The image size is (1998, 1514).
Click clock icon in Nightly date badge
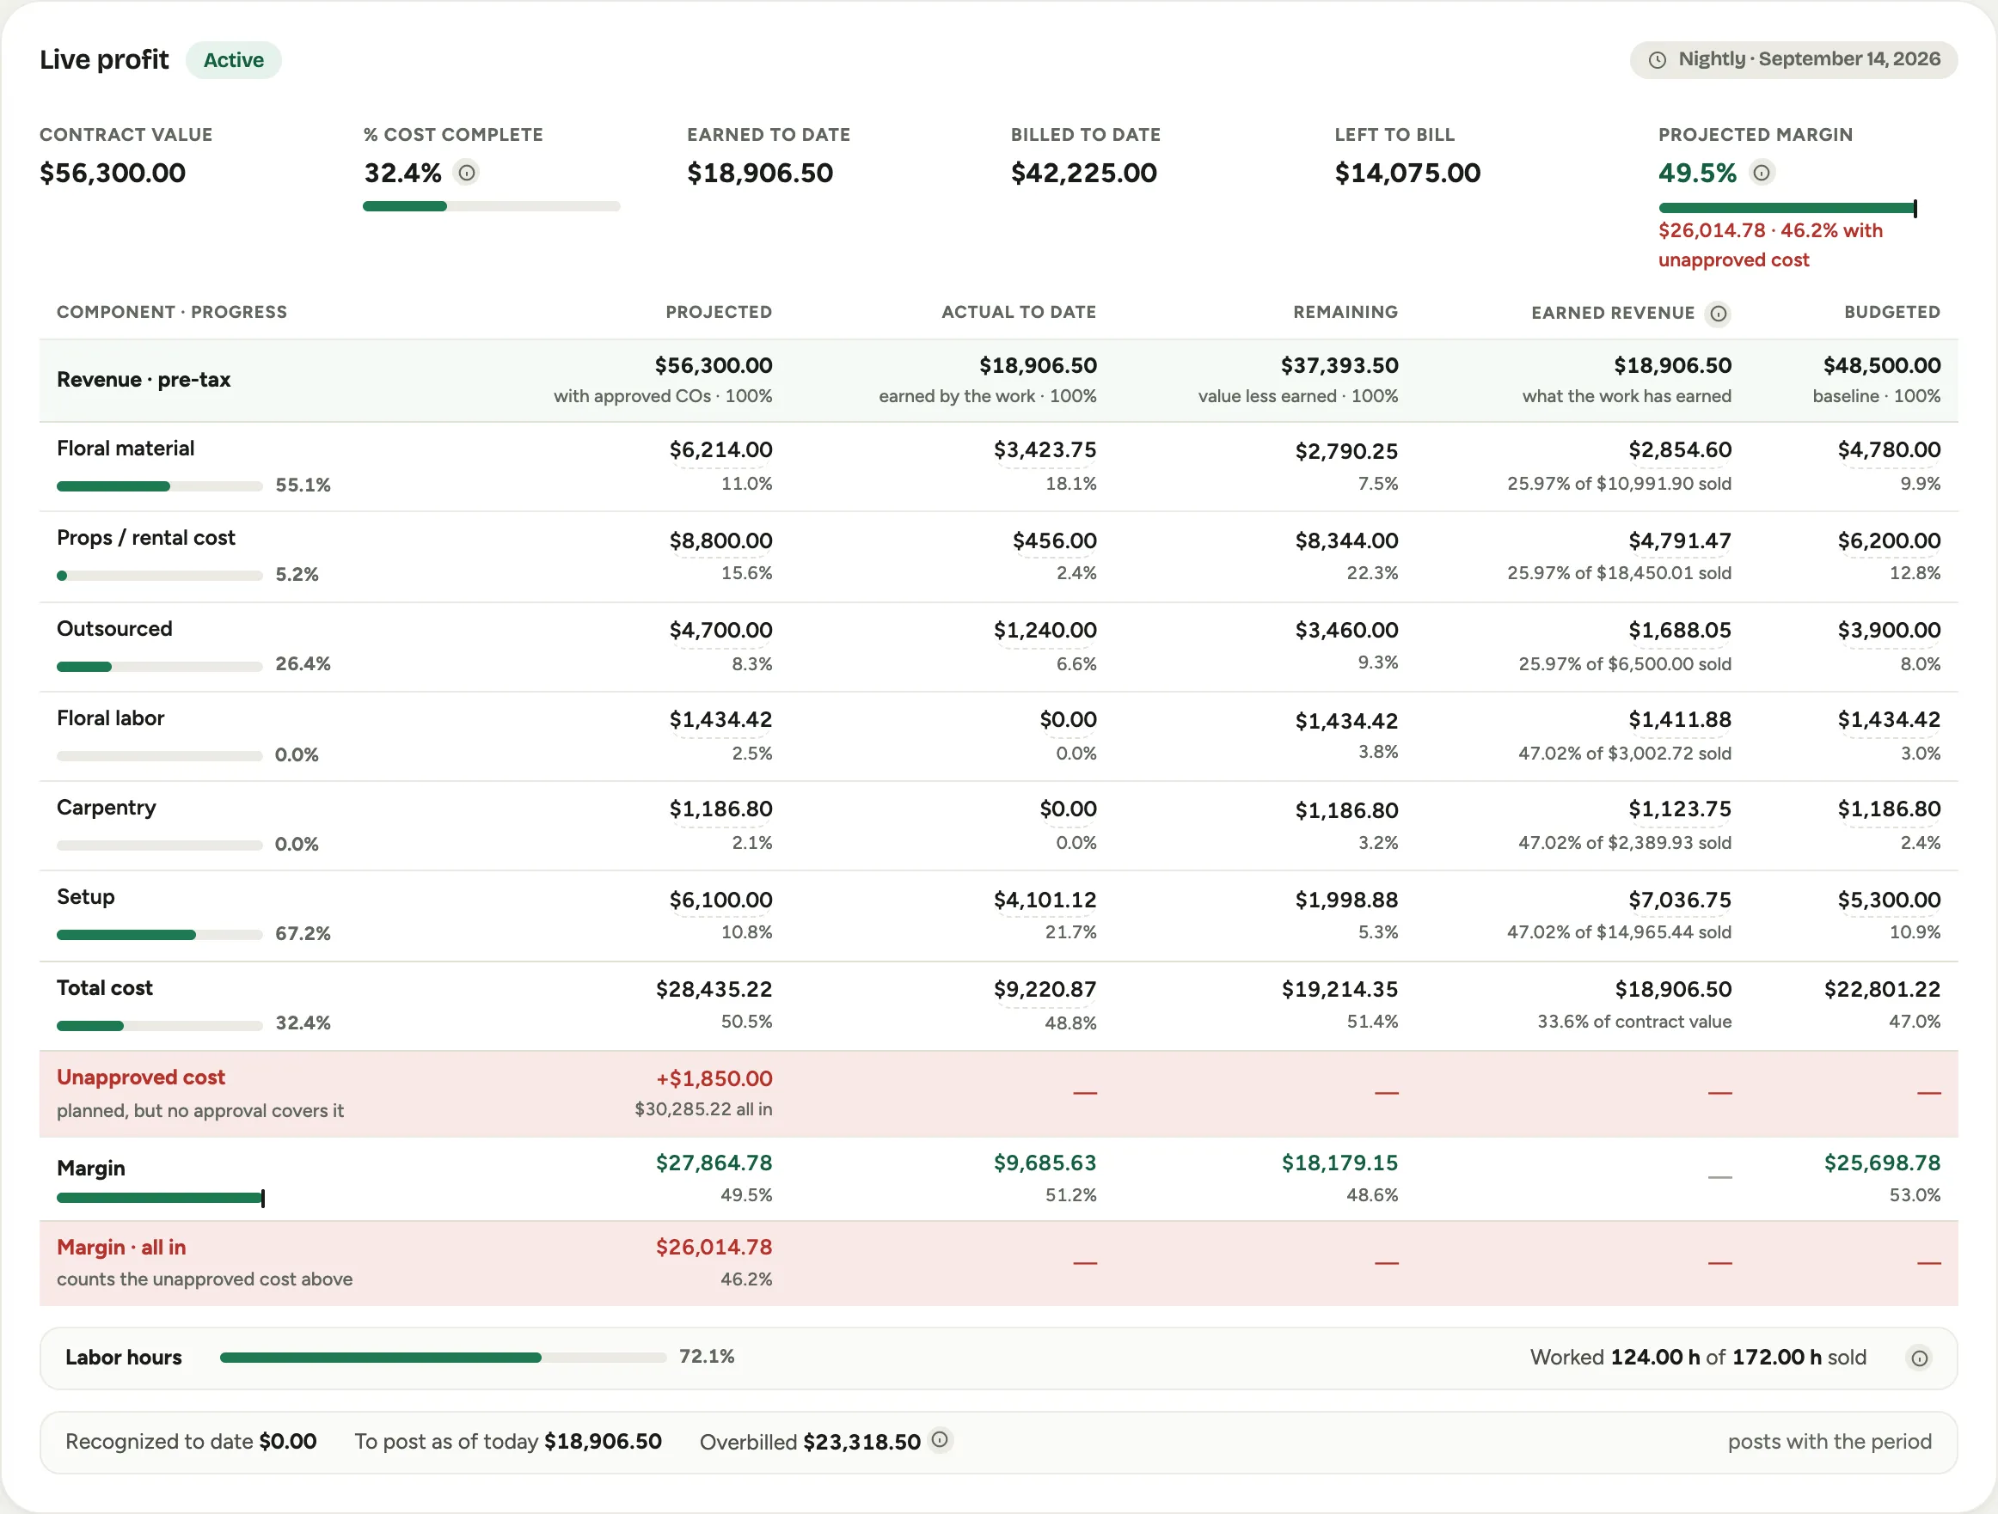click(1658, 59)
